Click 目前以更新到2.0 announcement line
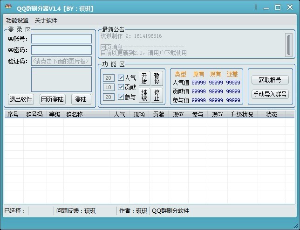The width and height of the screenshot is (300, 230). pyautogui.click(x=143, y=53)
